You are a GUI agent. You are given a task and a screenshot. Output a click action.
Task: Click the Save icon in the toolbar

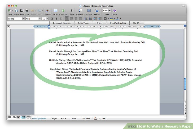point(22,11)
